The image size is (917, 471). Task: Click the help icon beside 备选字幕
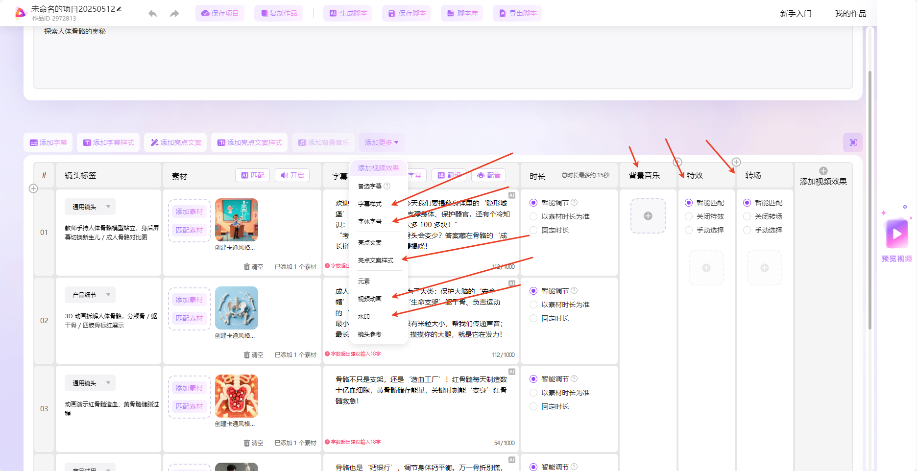[x=387, y=186]
